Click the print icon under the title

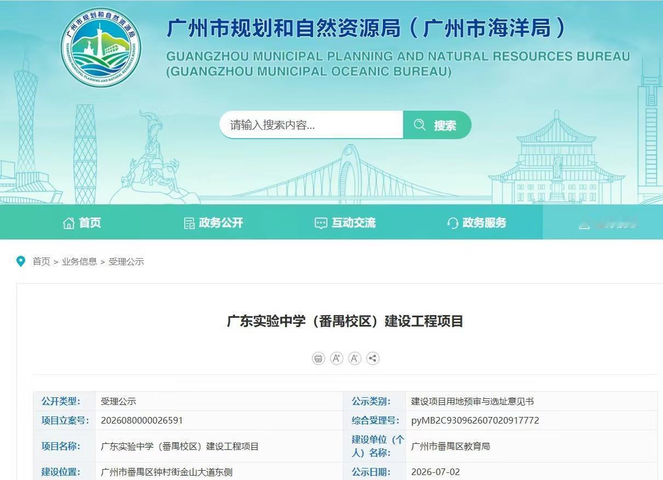[318, 358]
